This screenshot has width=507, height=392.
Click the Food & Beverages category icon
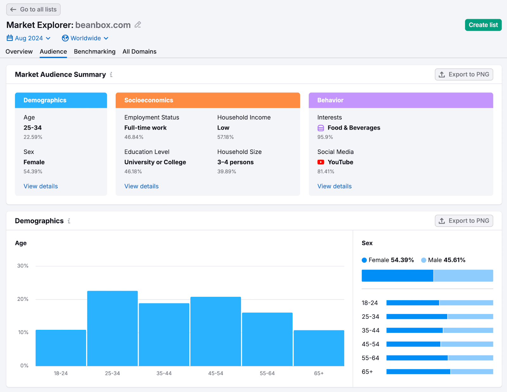coord(321,128)
